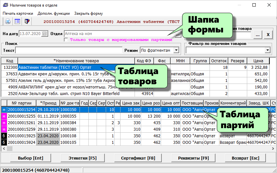Open the Режим search mode dropdown
Viewport: 277px width, 173px height.
tap(176, 50)
